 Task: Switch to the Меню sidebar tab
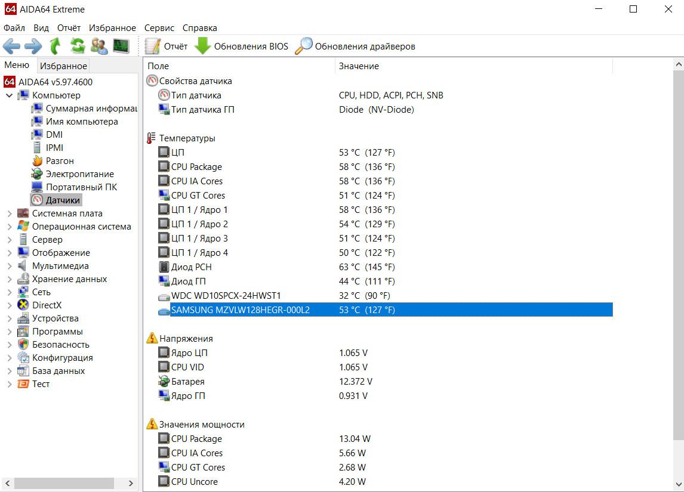pos(17,65)
